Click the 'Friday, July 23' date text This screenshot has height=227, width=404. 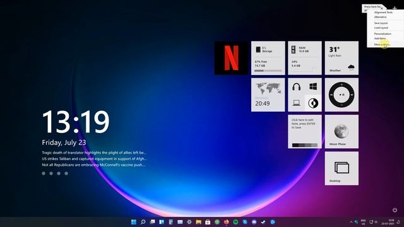[x=64, y=143]
